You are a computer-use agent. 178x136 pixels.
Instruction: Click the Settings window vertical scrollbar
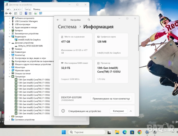click(138, 43)
